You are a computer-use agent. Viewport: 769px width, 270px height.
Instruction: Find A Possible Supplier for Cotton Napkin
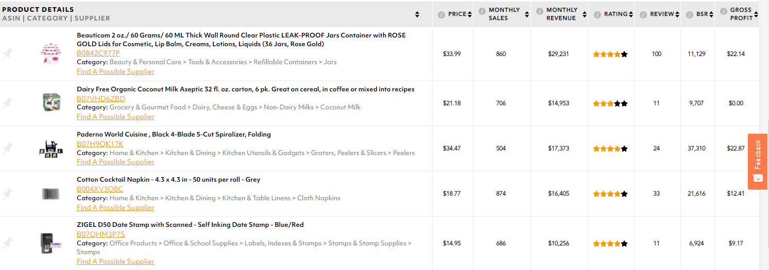pos(115,207)
